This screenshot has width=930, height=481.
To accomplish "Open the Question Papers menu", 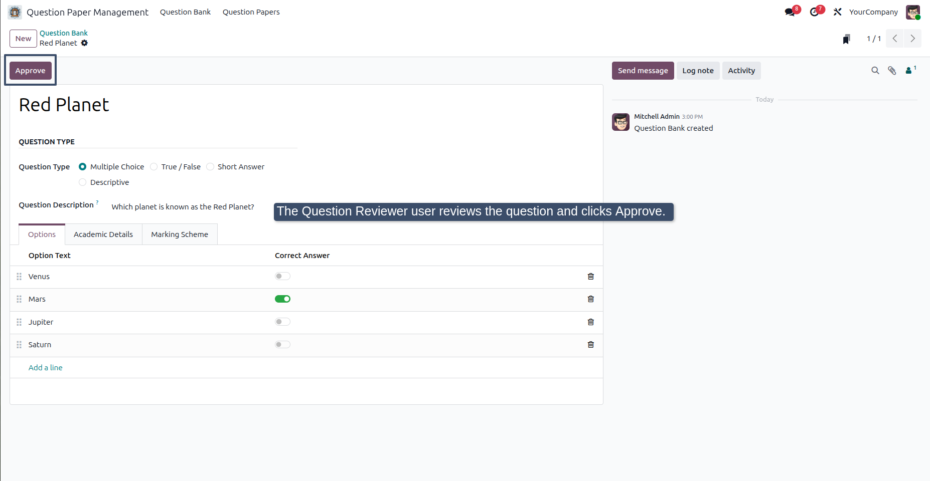I will [x=251, y=12].
